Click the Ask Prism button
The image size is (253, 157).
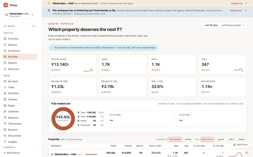point(240,145)
